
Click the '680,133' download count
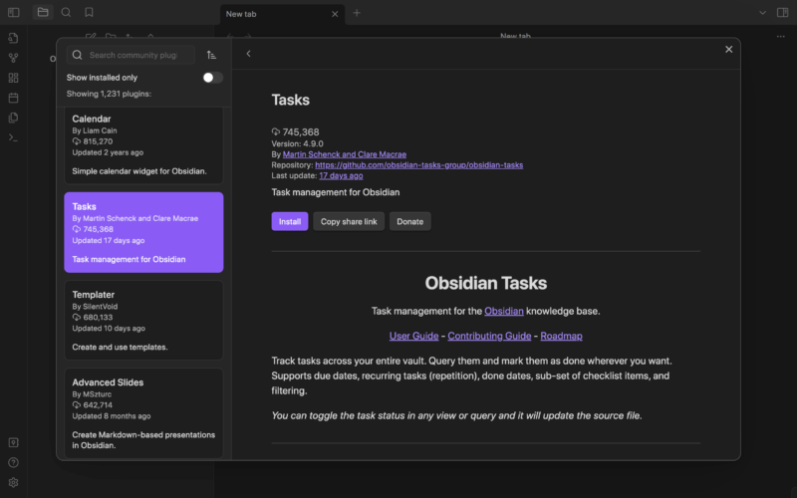(x=98, y=317)
